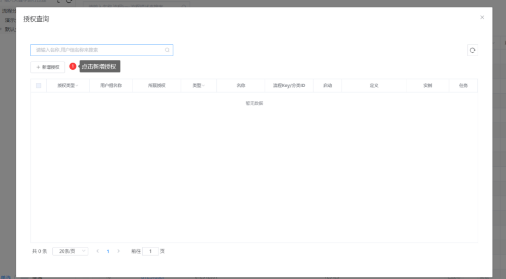
Task: Close the 授权查询 dialog
Action: (482, 17)
